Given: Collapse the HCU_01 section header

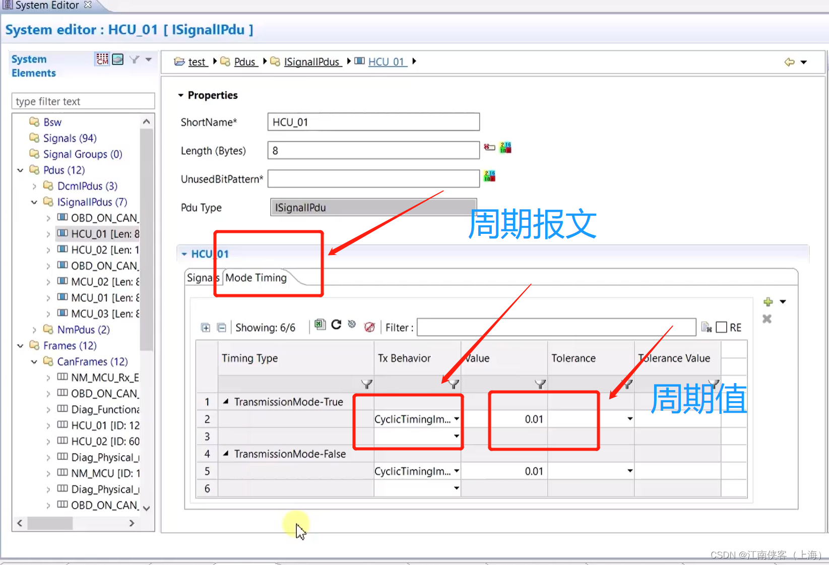Looking at the screenshot, I should (x=184, y=254).
